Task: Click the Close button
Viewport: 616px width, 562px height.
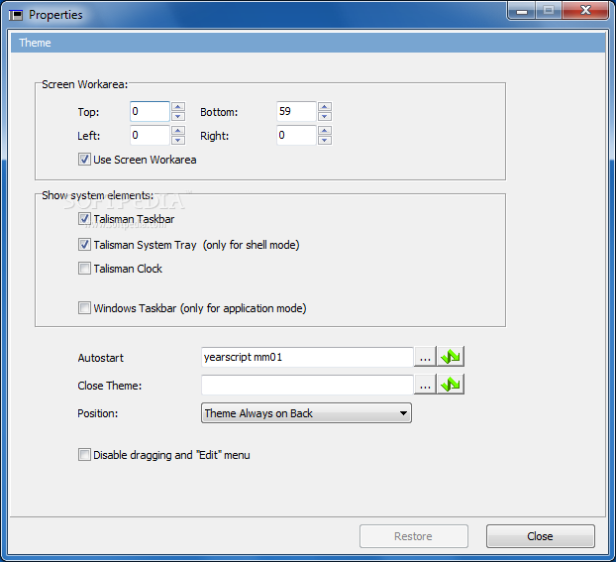Action: coord(540,536)
